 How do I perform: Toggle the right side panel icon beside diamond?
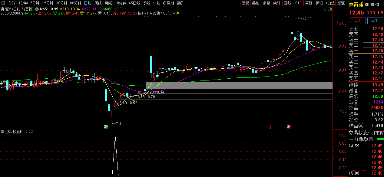330,9
